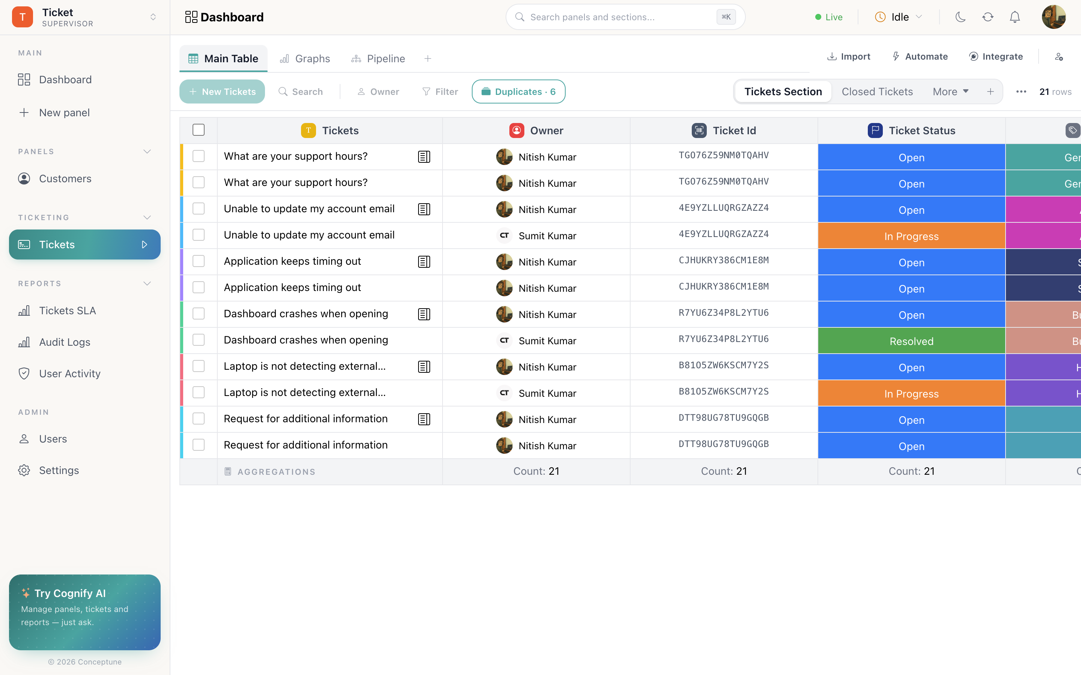Image resolution: width=1081 pixels, height=675 pixels.
Task: Open notifications bell icon
Action: pyautogui.click(x=1015, y=17)
